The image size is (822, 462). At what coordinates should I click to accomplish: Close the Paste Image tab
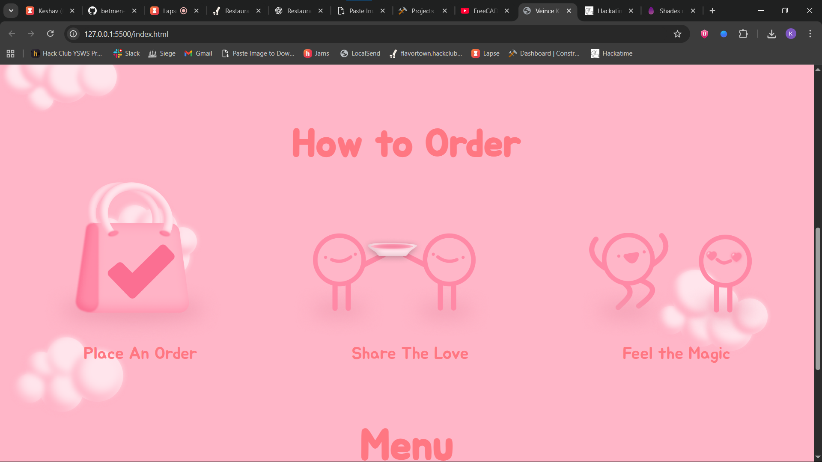(383, 11)
